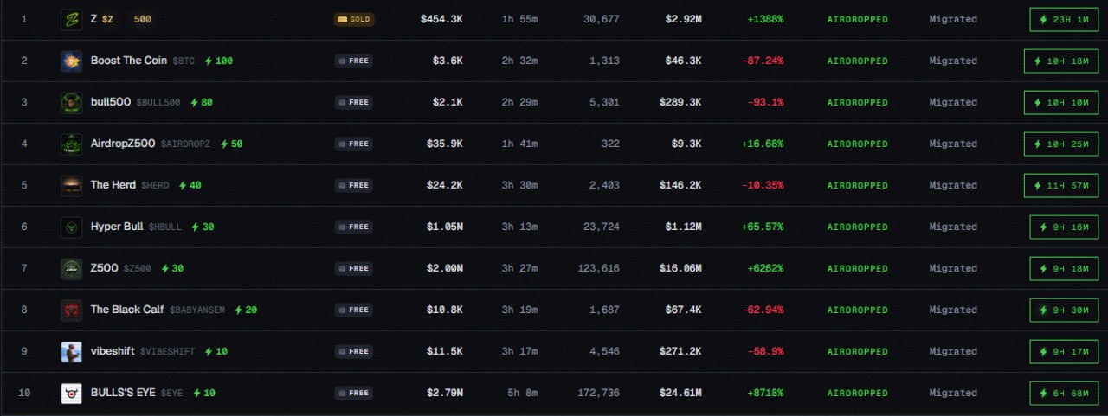Open the Z token logo icon
Image resolution: width=1108 pixels, height=416 pixels.
pos(72,19)
